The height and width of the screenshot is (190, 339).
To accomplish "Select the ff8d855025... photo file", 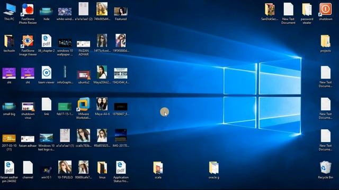I will [102, 136].
